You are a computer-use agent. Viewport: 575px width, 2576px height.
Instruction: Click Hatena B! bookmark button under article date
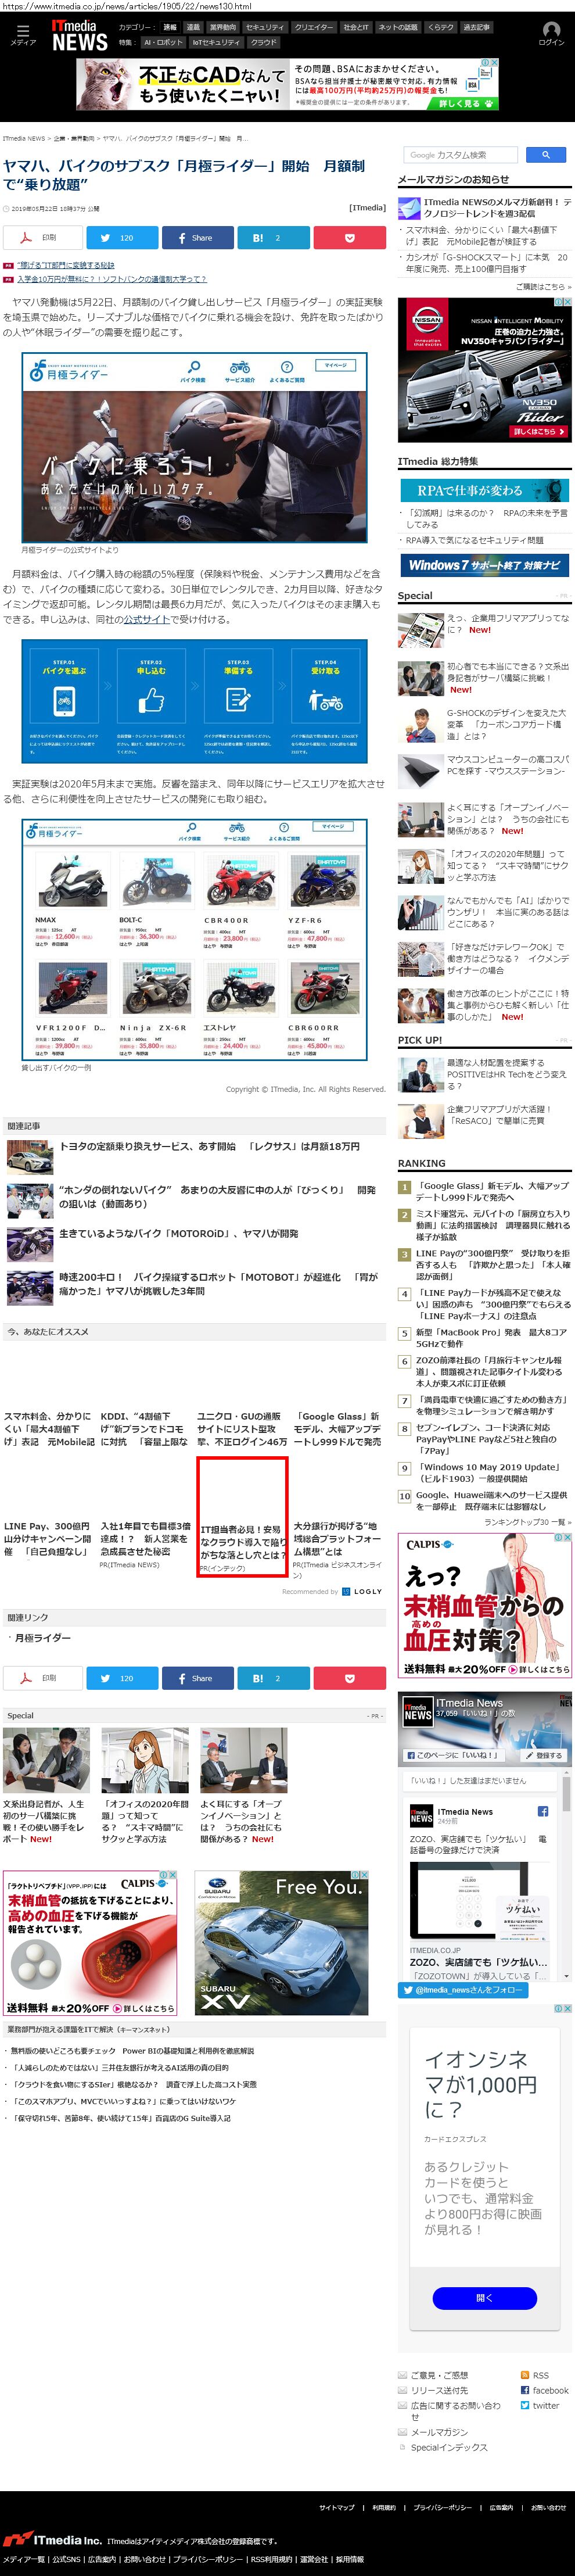[x=273, y=238]
